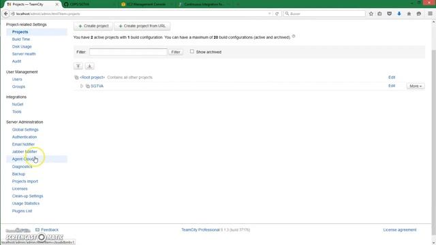Open the More dropdown for SGTVA

click(x=416, y=86)
